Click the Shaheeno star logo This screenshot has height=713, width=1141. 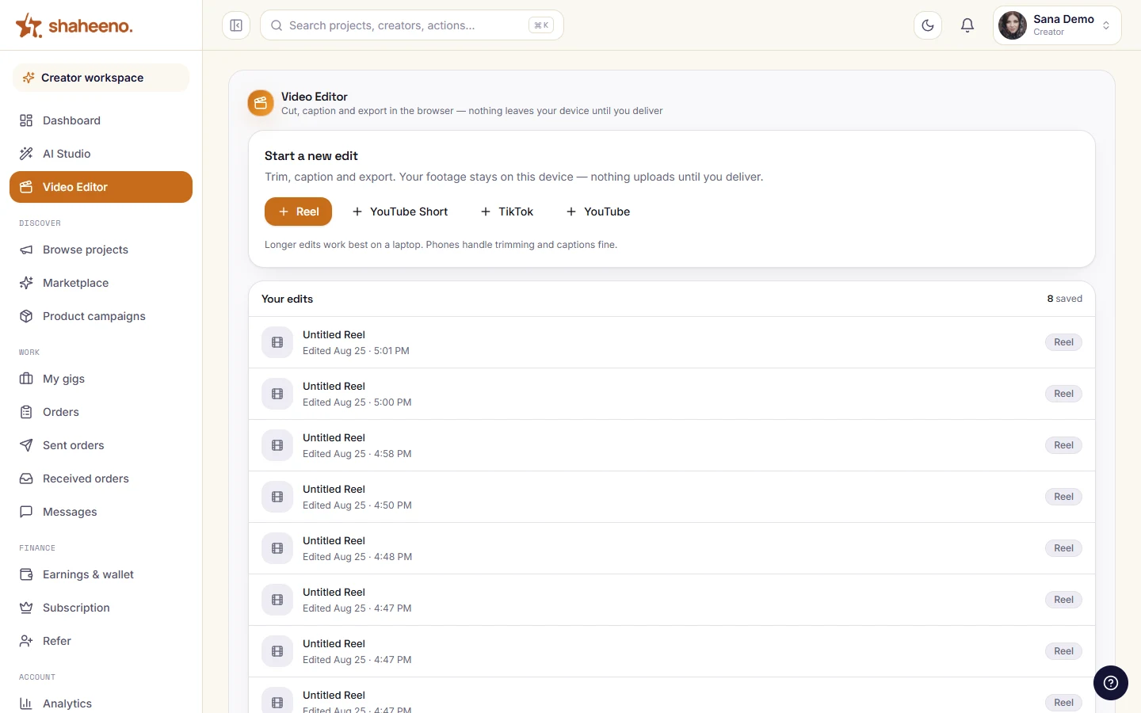pyautogui.click(x=29, y=25)
